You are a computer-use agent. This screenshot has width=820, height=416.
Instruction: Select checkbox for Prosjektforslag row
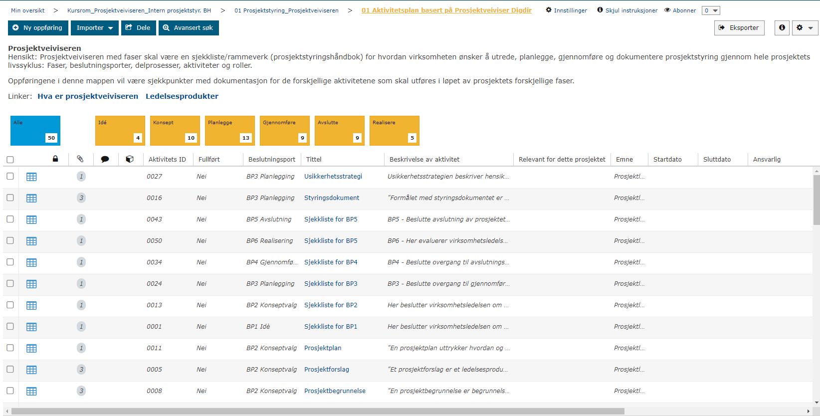click(x=10, y=369)
